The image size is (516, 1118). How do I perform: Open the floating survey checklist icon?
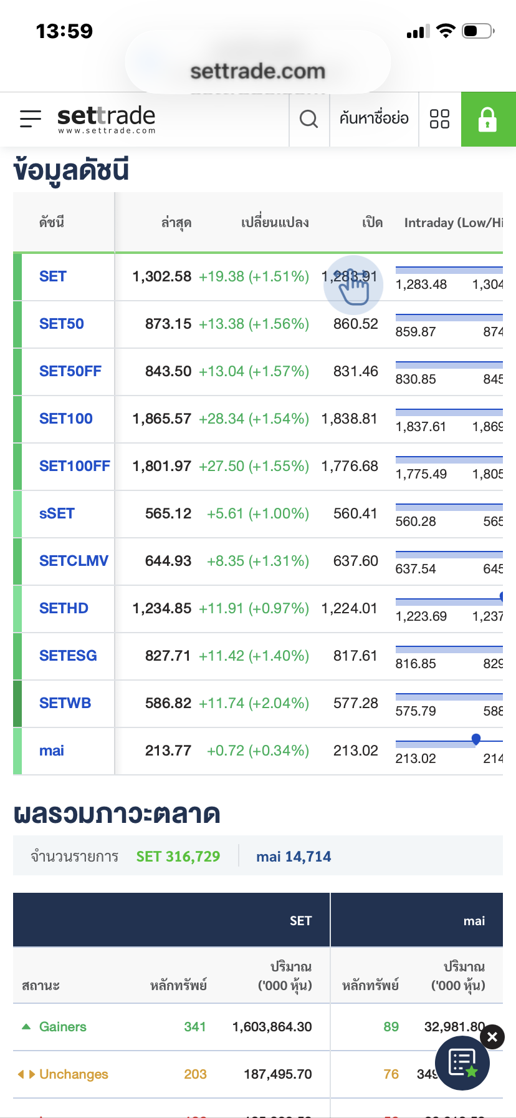(462, 1063)
